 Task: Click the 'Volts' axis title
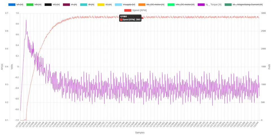pyautogui.click(x=12, y=67)
